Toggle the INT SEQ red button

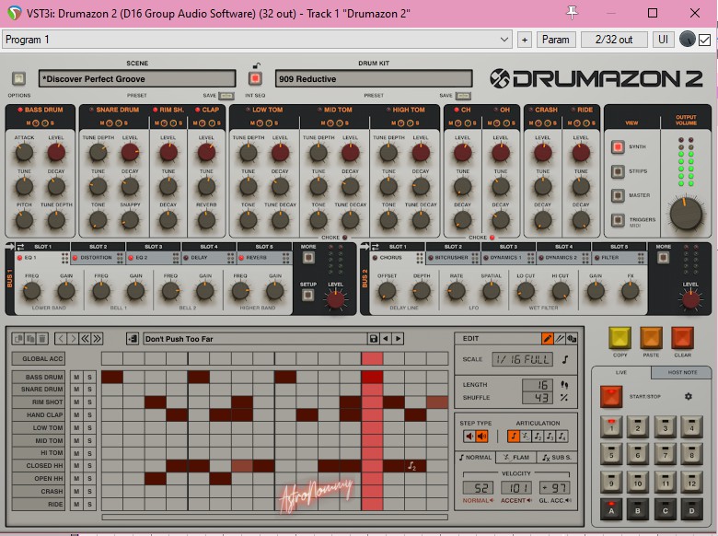click(x=255, y=78)
